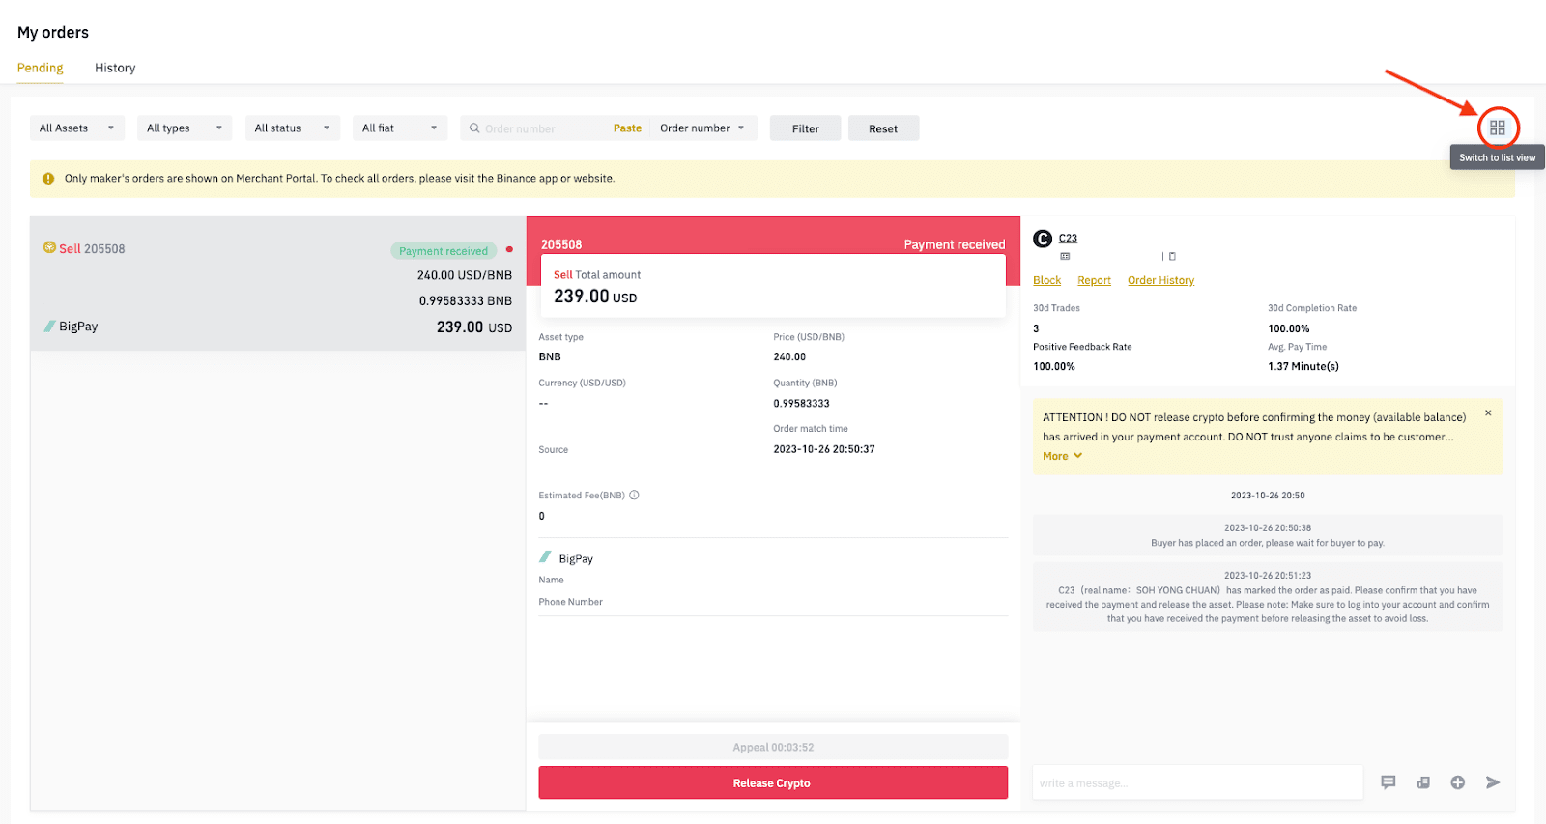1546x824 pixels.
Task: Click the ID card icon under C23
Action: coord(1065,257)
